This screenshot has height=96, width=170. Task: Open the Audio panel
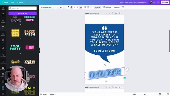coord(3,49)
